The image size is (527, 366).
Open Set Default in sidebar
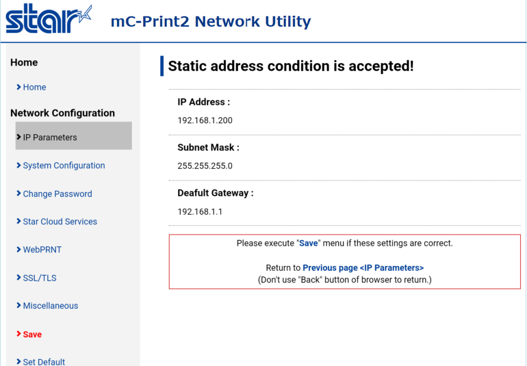point(44,361)
